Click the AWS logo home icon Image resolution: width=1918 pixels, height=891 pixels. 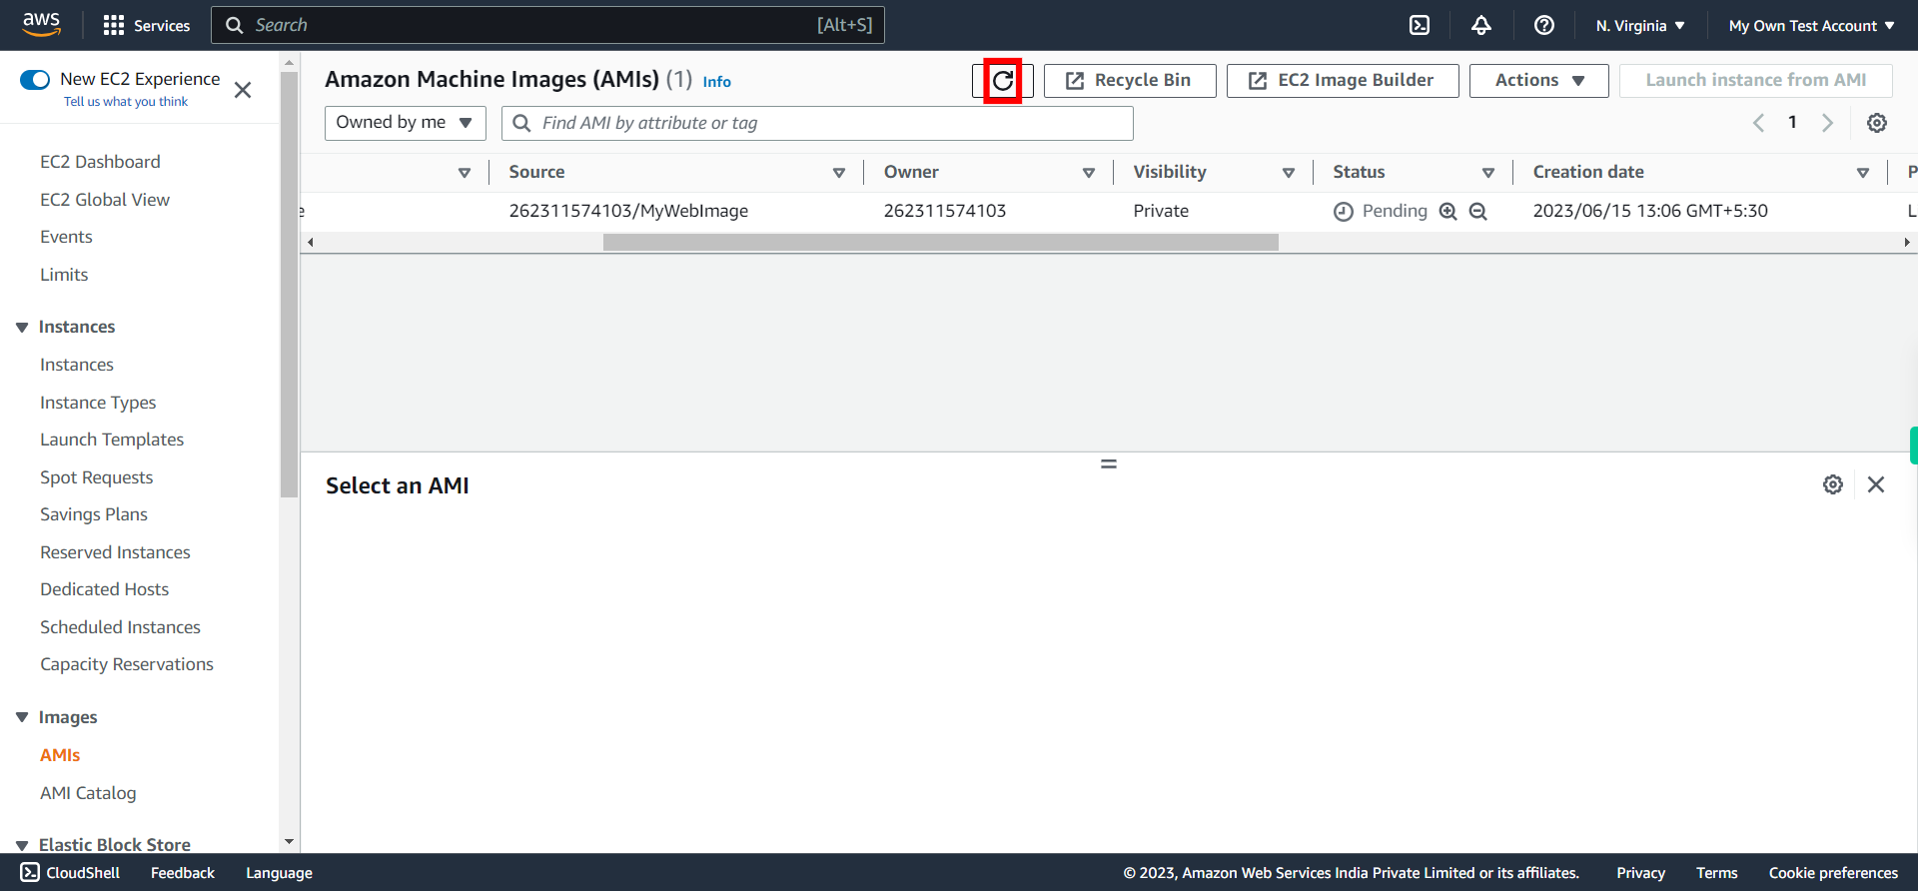pos(42,24)
